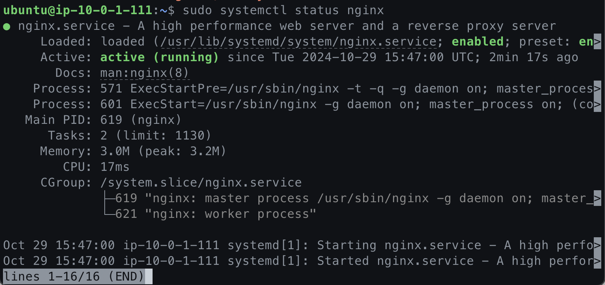Viewport: 605px width, 285px height.
Task: Click the 'Active:' label
Action: click(x=66, y=57)
